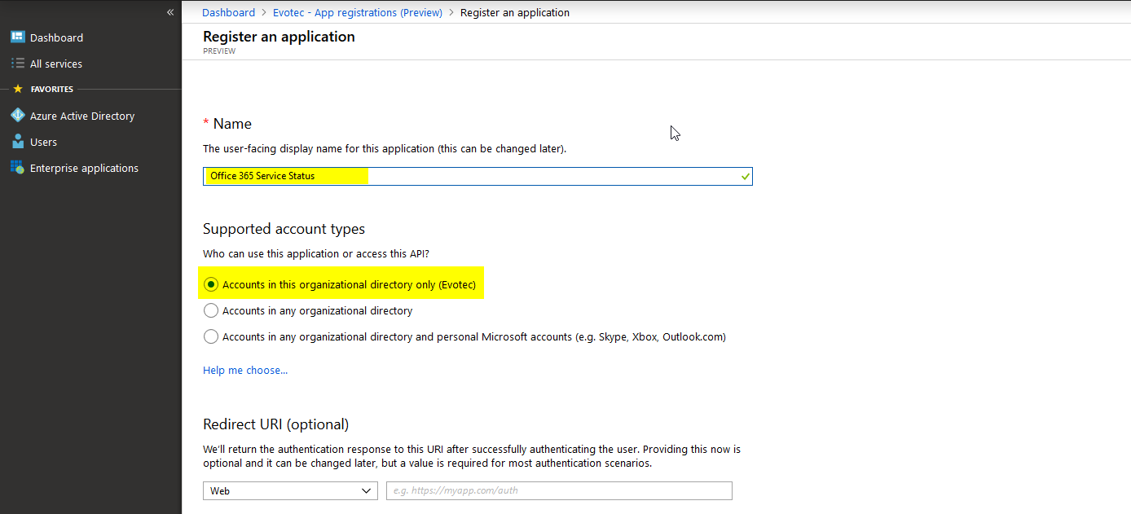1131x514 pixels.
Task: Select Accounts in any organizational directory
Action: coord(211,310)
